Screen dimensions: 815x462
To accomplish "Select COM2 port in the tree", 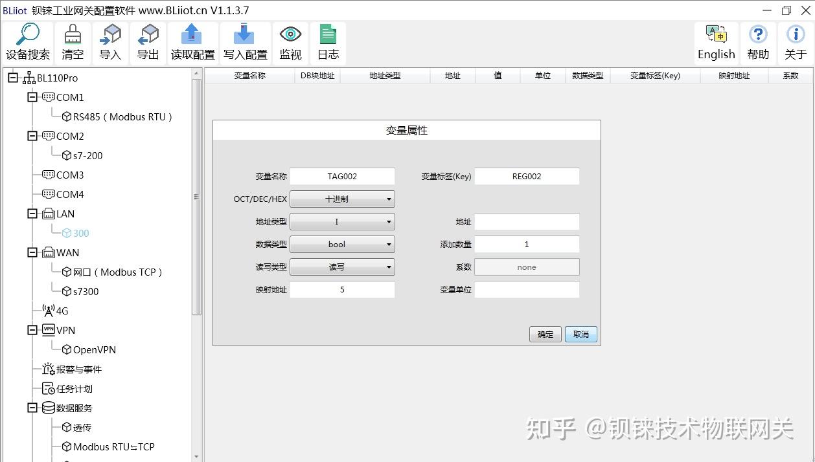I will click(70, 136).
